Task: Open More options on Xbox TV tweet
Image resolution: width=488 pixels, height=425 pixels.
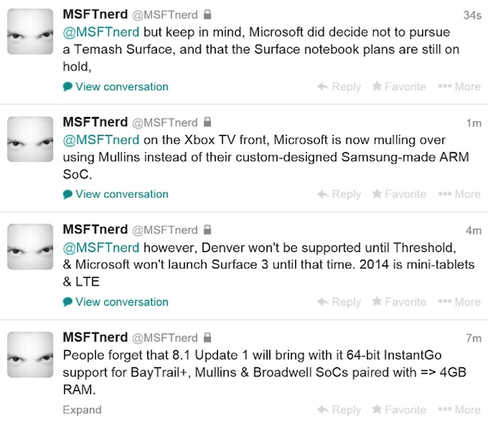Action: (460, 194)
